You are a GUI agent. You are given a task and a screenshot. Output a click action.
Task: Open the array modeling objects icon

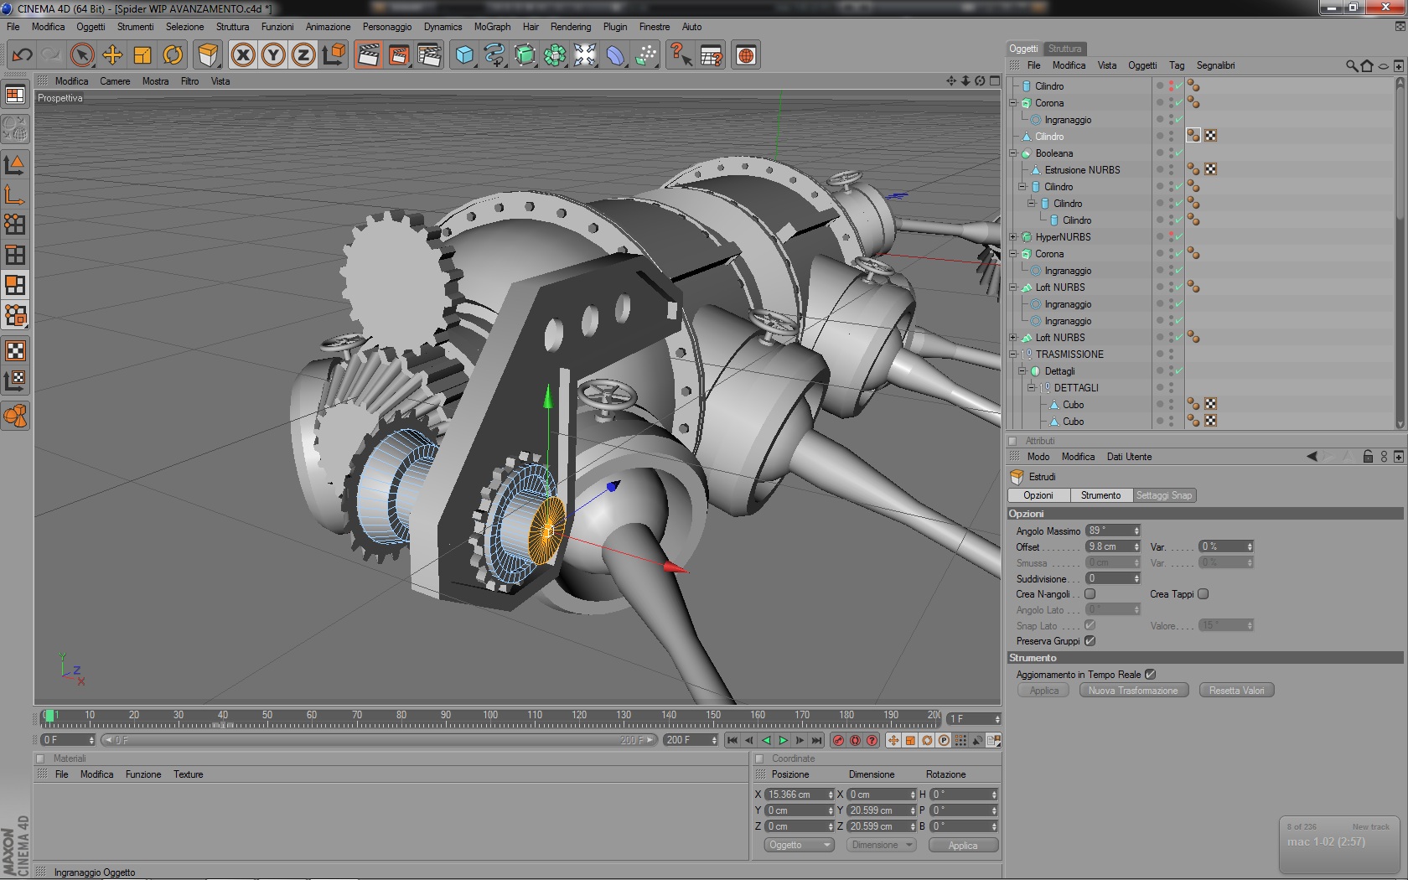(x=555, y=55)
